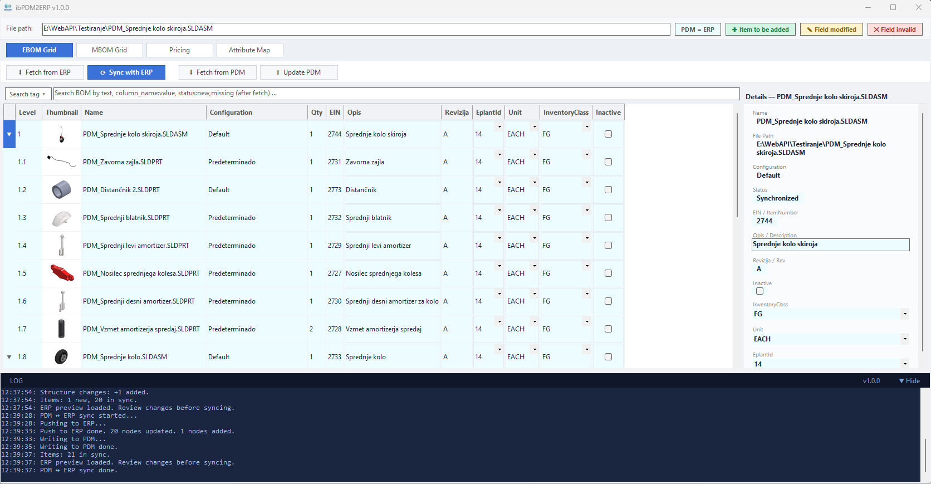Click the Sprednji blatnik fender thumbnail

[61, 218]
